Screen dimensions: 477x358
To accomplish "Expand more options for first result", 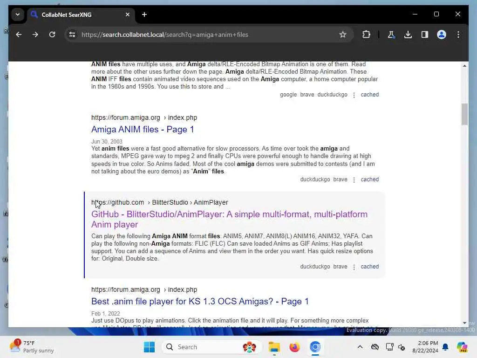I will 354,95.
